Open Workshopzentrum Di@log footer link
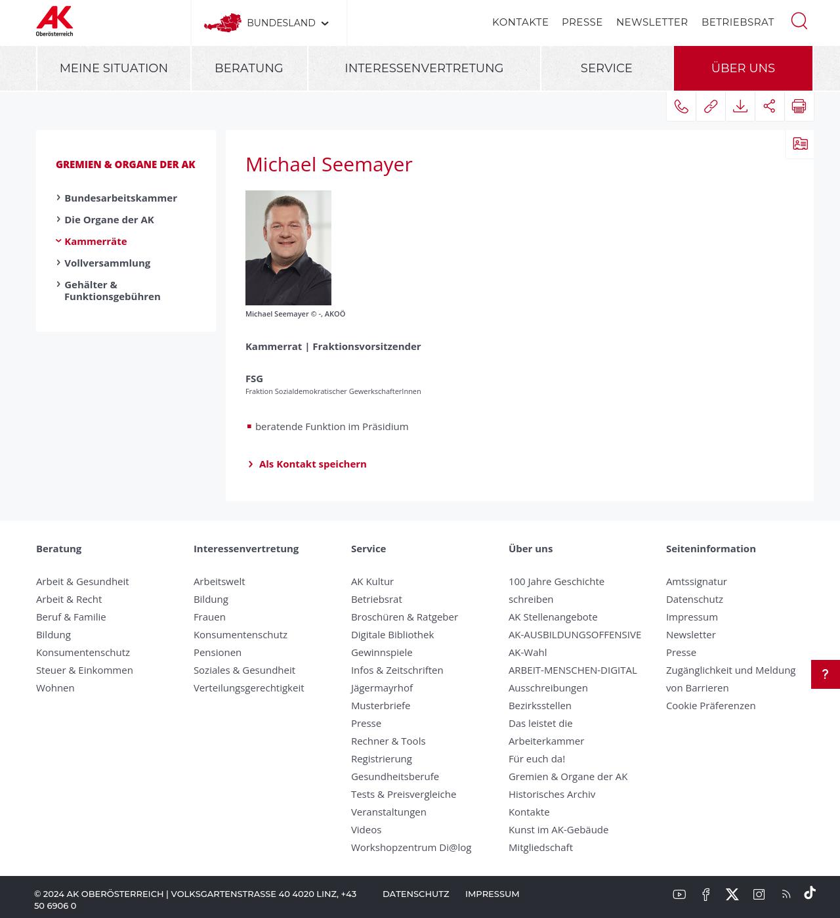840x918 pixels. (411, 847)
